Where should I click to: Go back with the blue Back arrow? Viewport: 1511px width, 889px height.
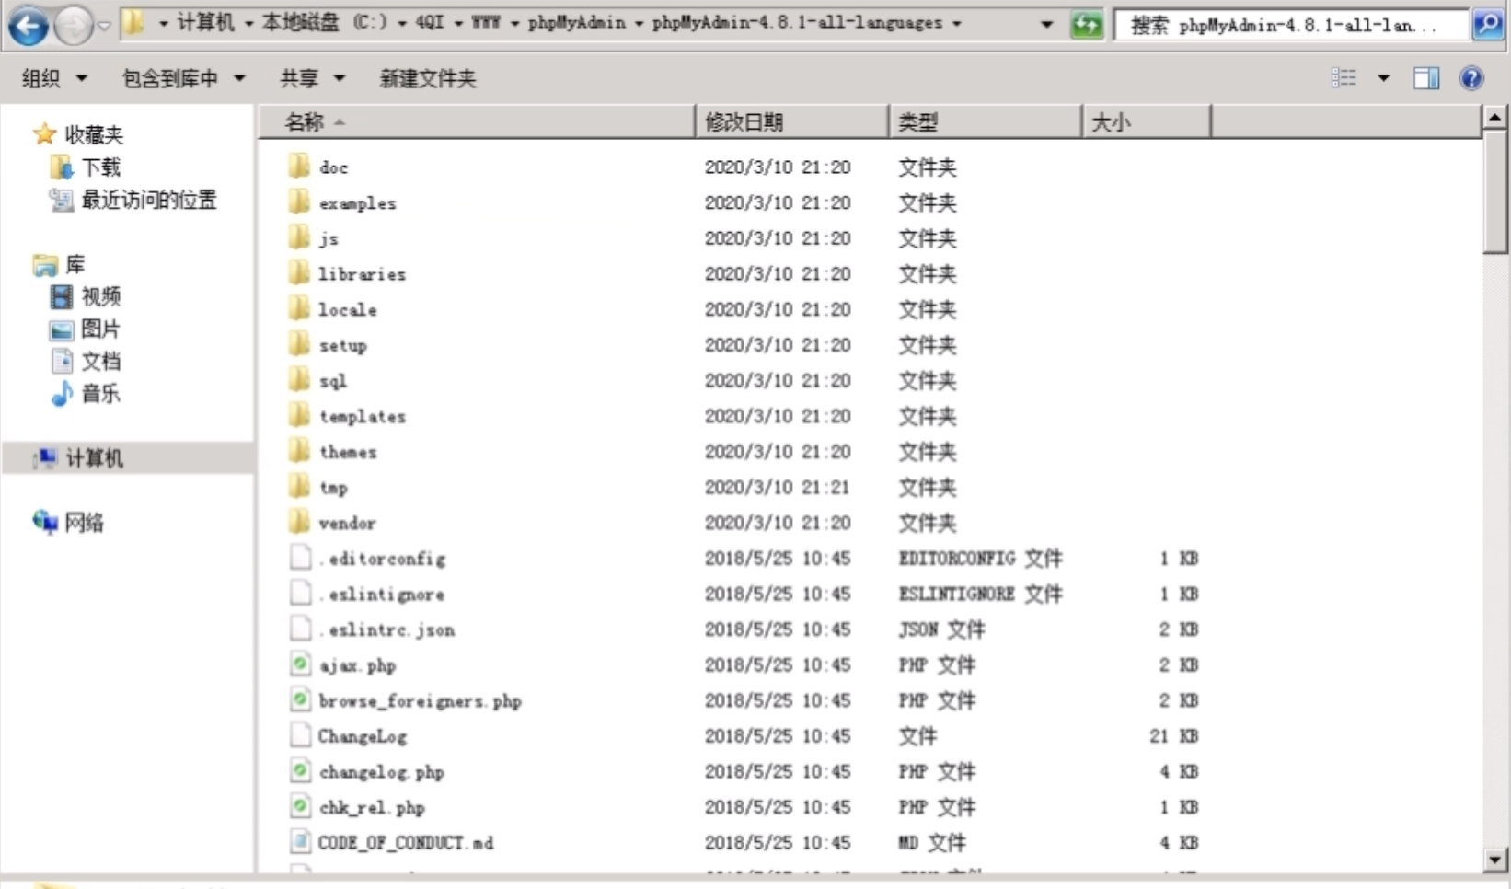point(28,25)
